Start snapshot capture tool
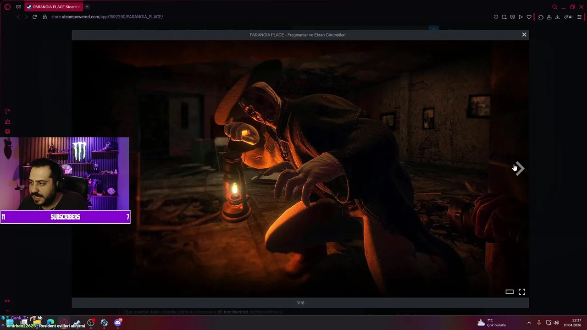587x330 pixels. click(x=504, y=17)
